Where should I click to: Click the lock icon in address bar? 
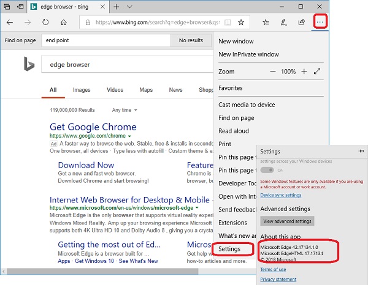pyautogui.click(x=88, y=23)
